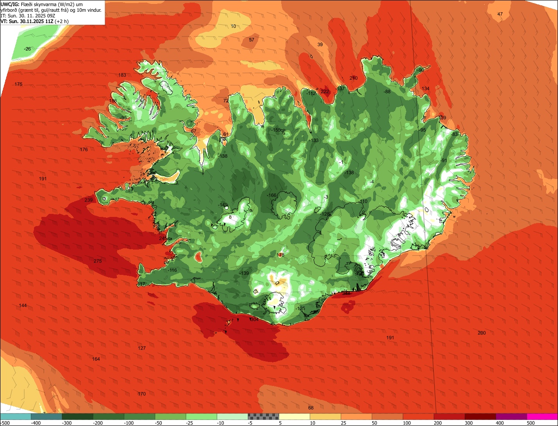Click the '239' map value
The height and width of the screenshot is (426, 558).
pyautogui.click(x=88, y=200)
